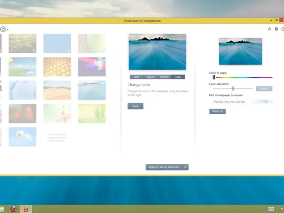This screenshot has width=284, height=213.
Task: Click the recolor preview image on right
Action: [x=241, y=51]
